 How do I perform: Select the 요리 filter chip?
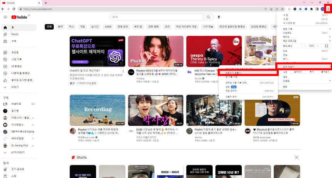167,27
